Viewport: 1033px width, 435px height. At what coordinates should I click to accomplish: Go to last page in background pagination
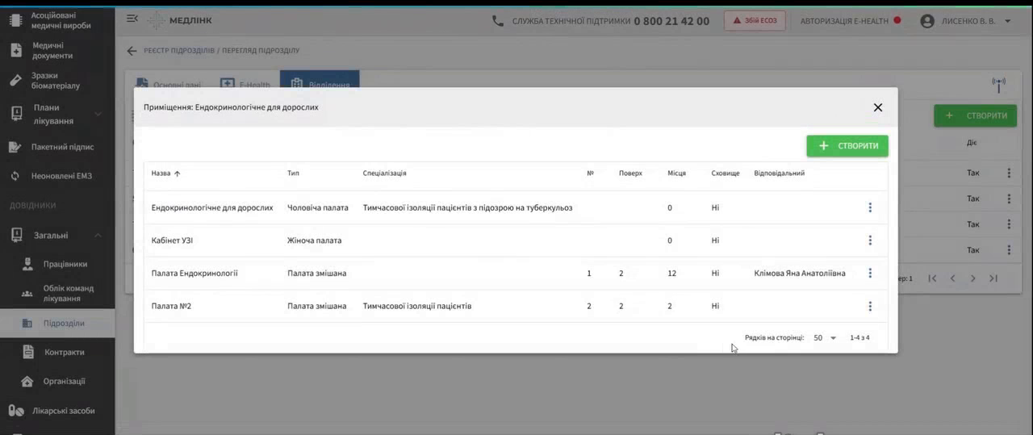pyautogui.click(x=993, y=278)
